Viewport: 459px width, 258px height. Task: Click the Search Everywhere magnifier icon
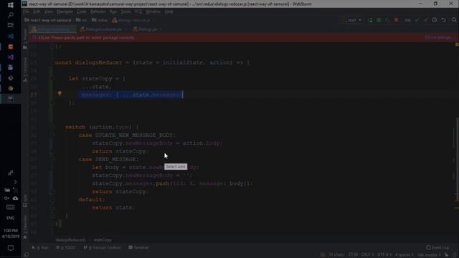click(x=454, y=20)
